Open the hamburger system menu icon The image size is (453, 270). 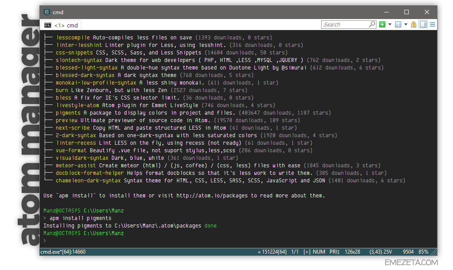(x=433, y=25)
